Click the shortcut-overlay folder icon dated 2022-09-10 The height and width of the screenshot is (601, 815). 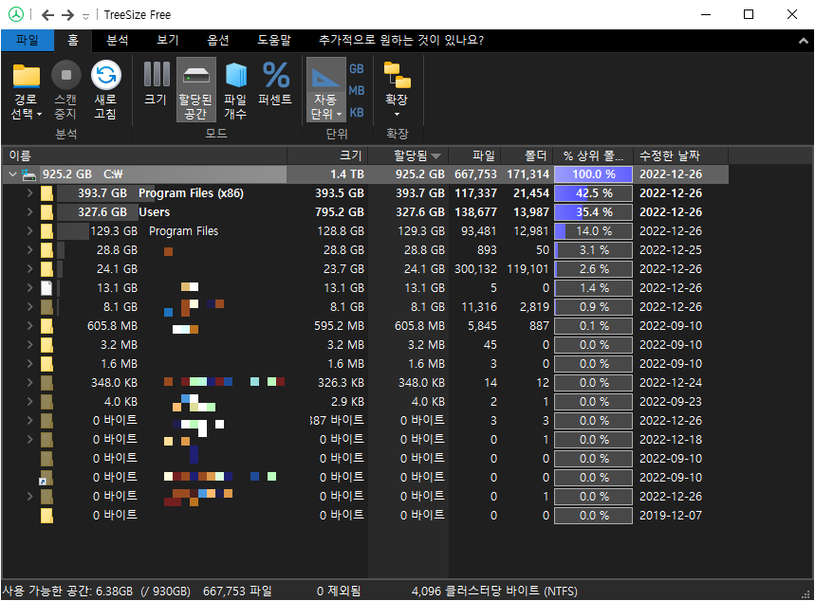(46, 478)
